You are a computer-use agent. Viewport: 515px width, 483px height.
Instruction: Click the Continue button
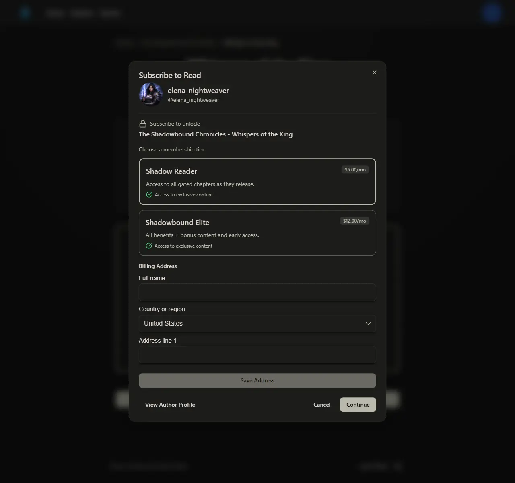click(x=357, y=405)
